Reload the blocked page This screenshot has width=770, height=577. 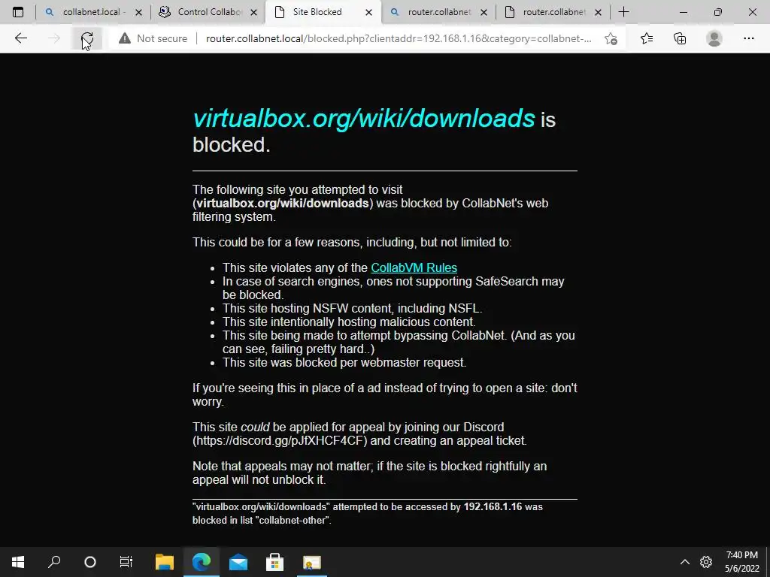(x=87, y=38)
